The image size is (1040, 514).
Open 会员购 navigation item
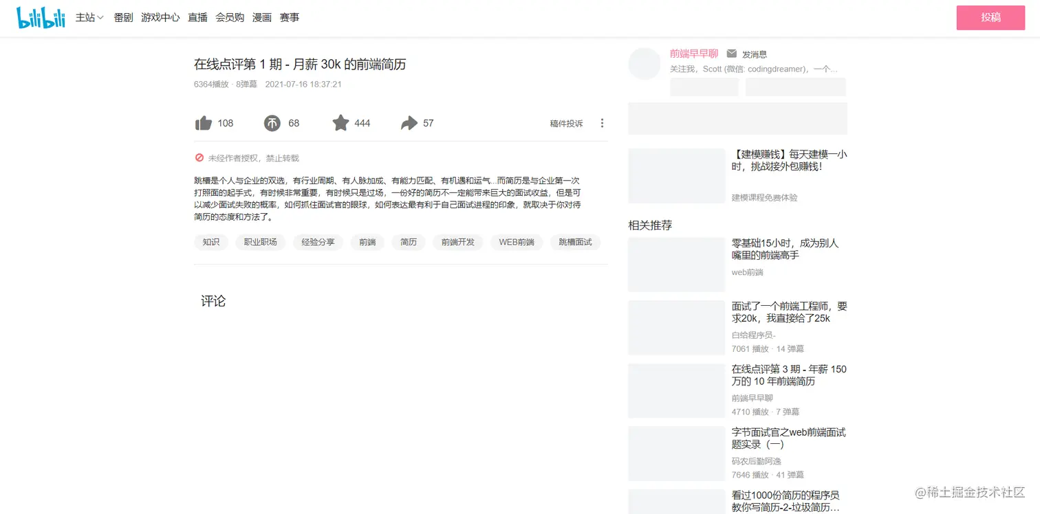[230, 17]
